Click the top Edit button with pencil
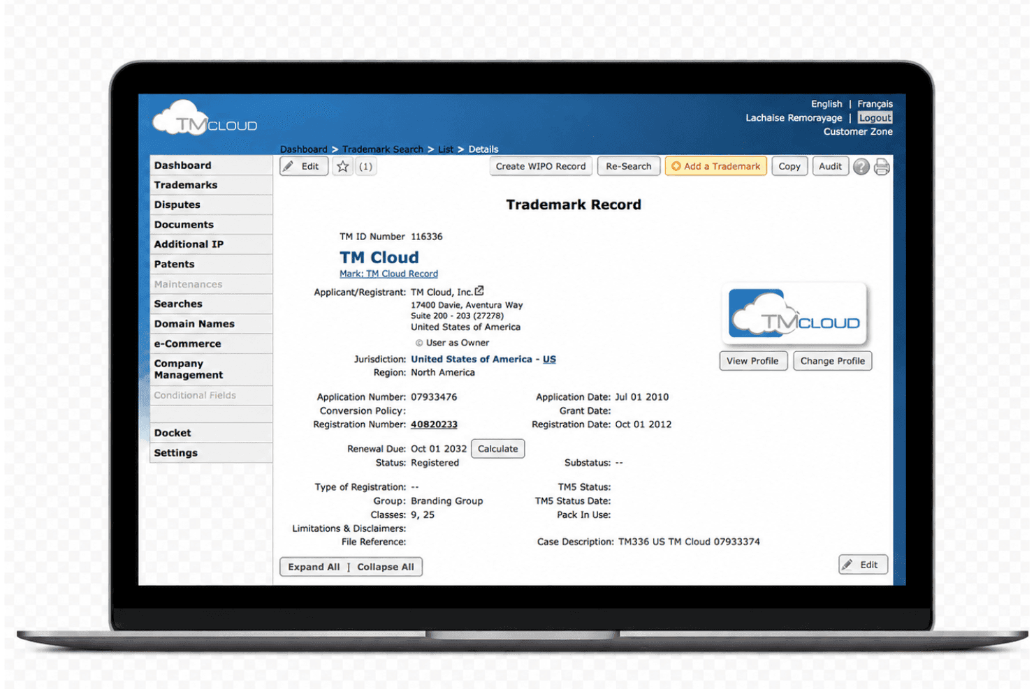The height and width of the screenshot is (689, 1034). [304, 166]
